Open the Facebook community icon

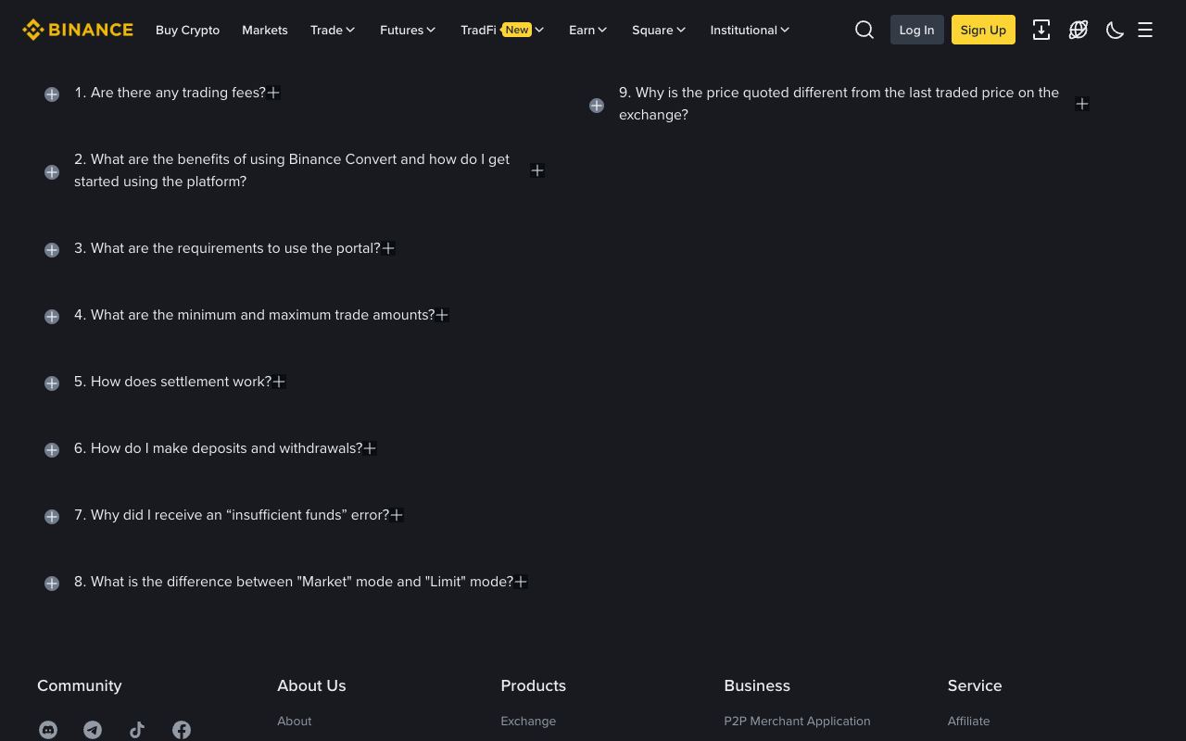[x=182, y=730]
